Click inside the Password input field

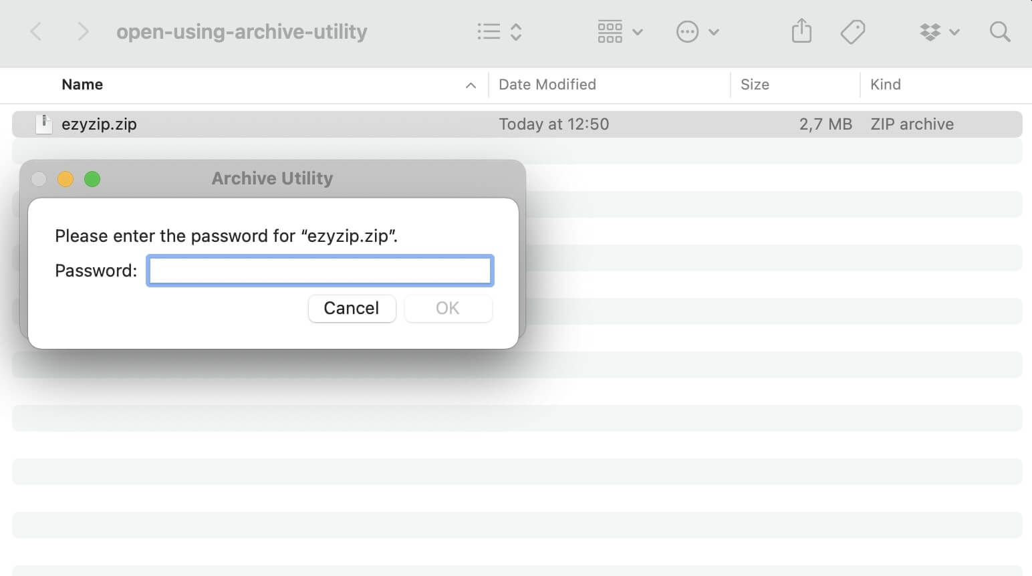click(319, 270)
